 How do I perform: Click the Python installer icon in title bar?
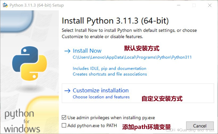tap(5, 5)
